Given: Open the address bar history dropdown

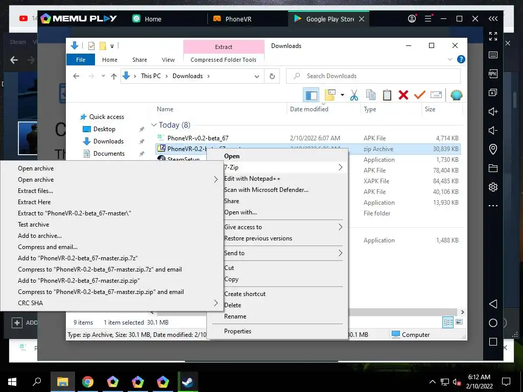Looking at the screenshot, I should 257,77.
